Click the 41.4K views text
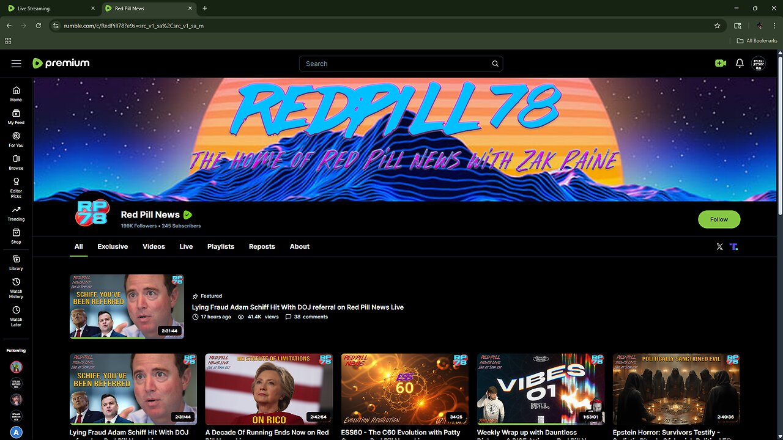This screenshot has width=783, height=440. pyautogui.click(x=263, y=317)
